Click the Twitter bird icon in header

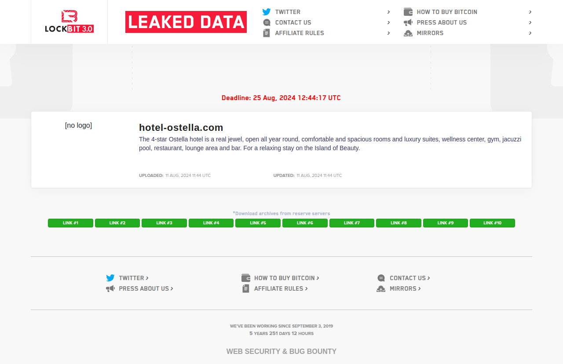point(267,12)
